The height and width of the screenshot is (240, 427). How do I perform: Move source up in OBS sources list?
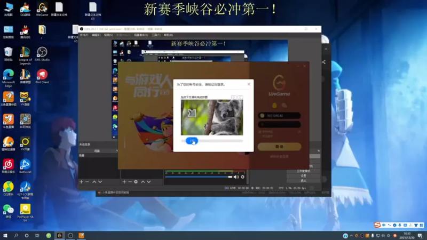143,181
